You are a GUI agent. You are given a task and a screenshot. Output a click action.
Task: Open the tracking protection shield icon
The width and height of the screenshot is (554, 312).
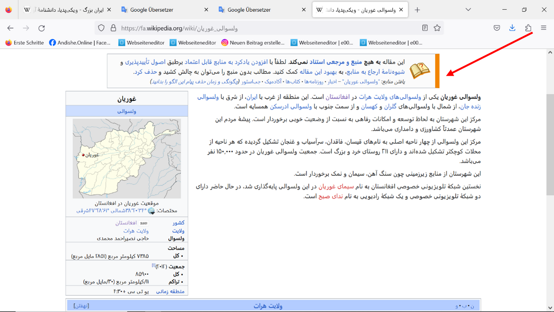[x=101, y=28]
